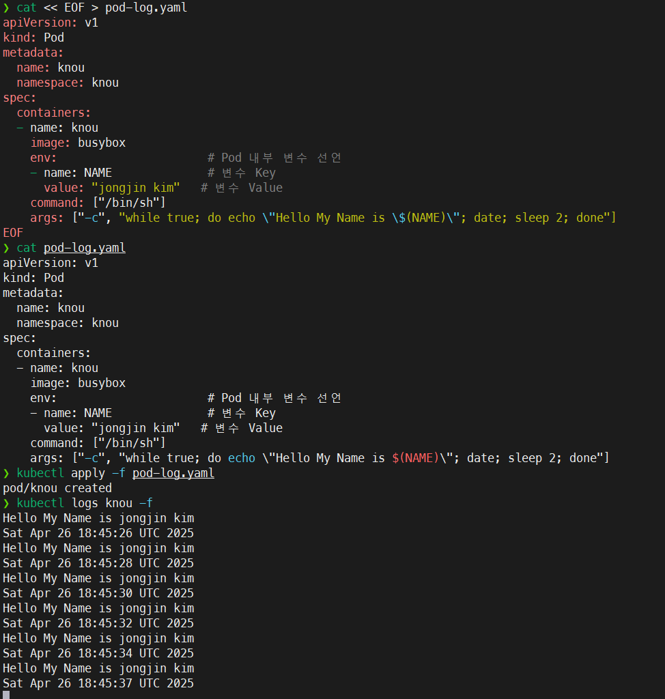Click the yellow '"jongjin kim"' value string
Viewport: 665px width, 699px height.
coord(136,188)
